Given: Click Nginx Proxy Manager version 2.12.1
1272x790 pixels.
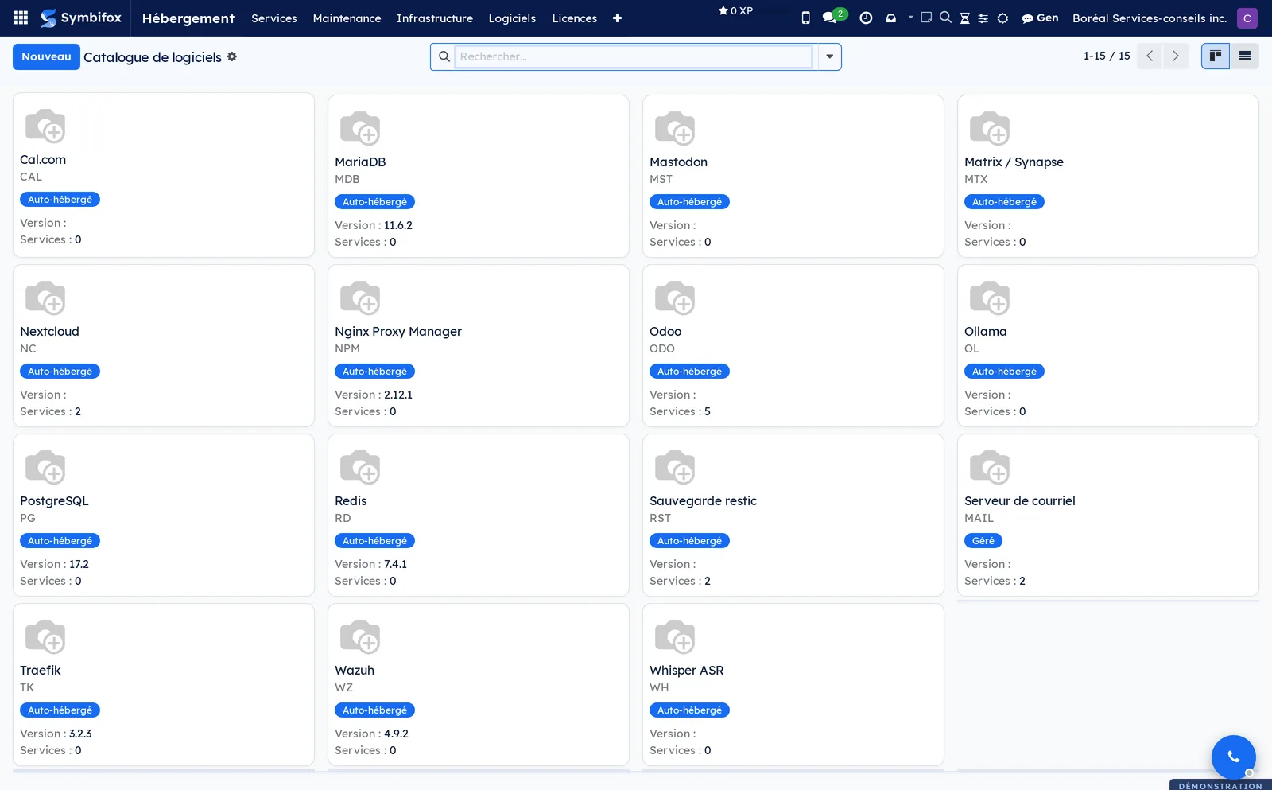Looking at the screenshot, I should 398,395.
